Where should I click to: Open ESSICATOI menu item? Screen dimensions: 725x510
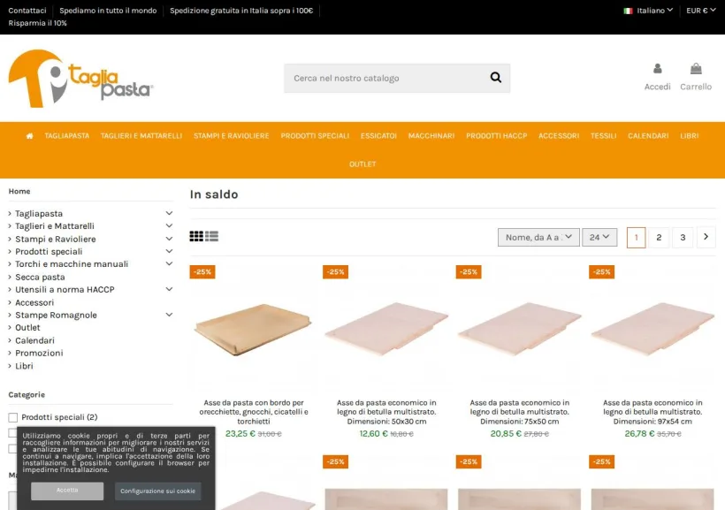[x=378, y=136]
